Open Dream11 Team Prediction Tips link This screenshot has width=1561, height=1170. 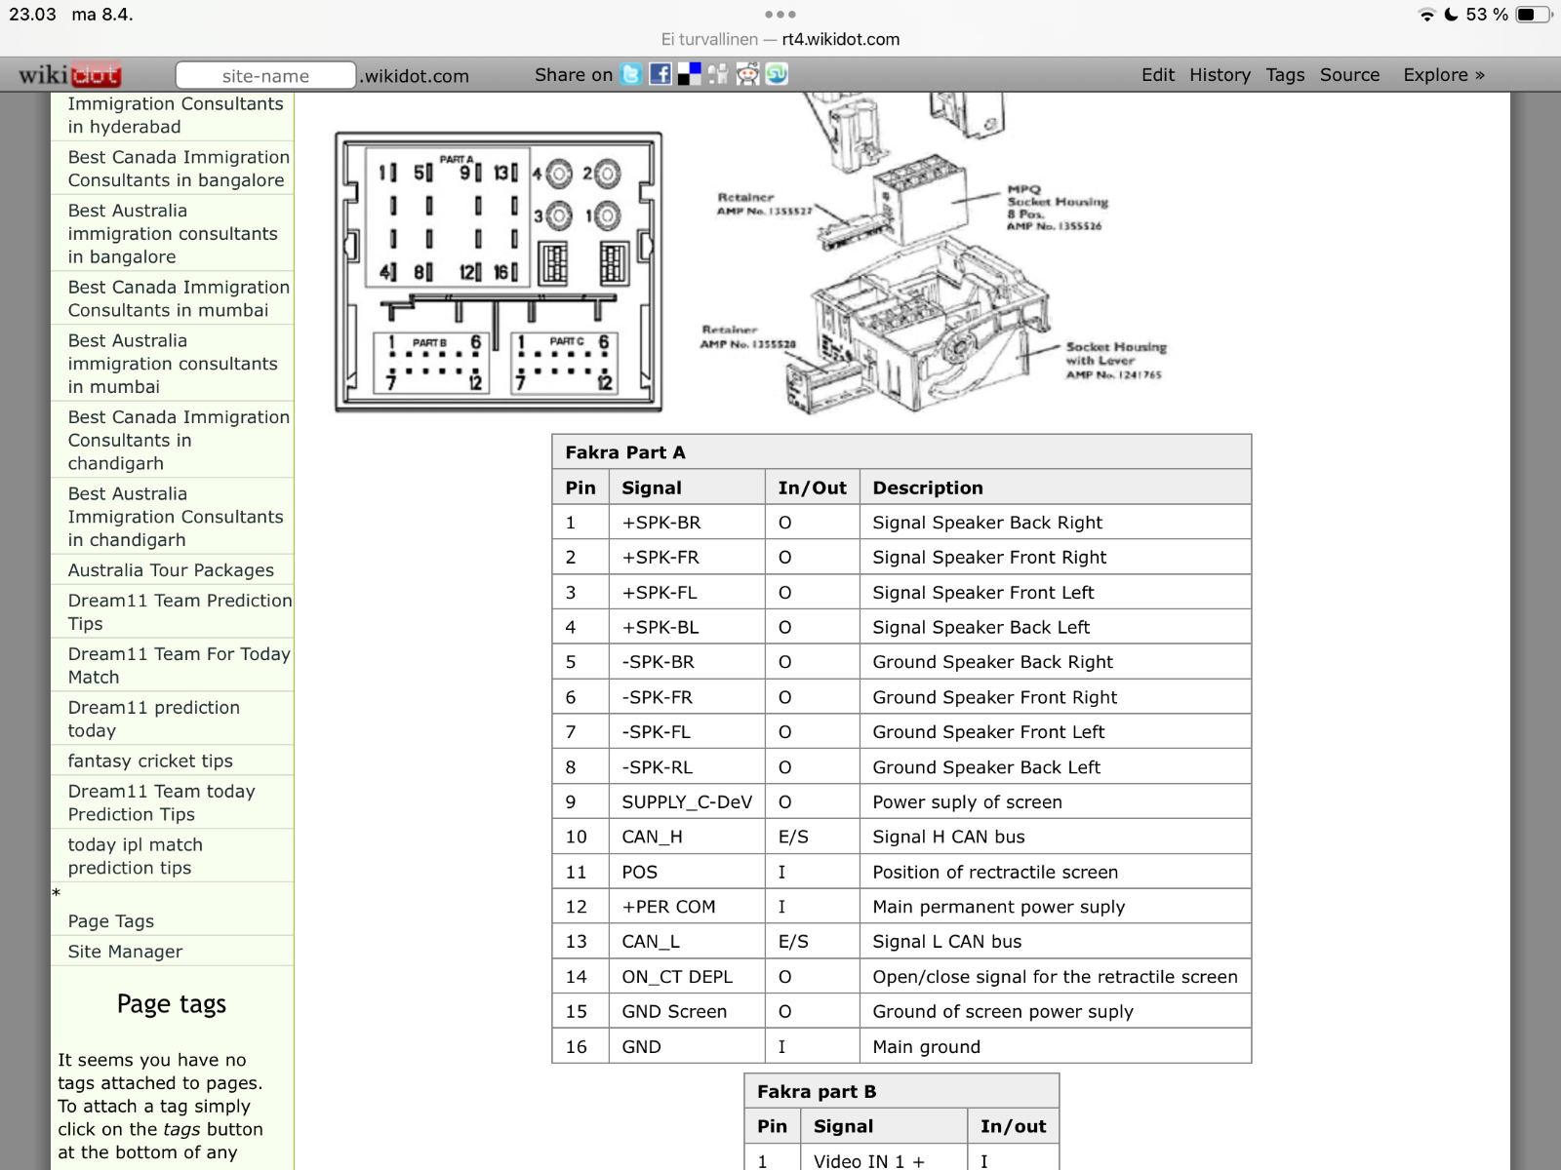click(180, 612)
